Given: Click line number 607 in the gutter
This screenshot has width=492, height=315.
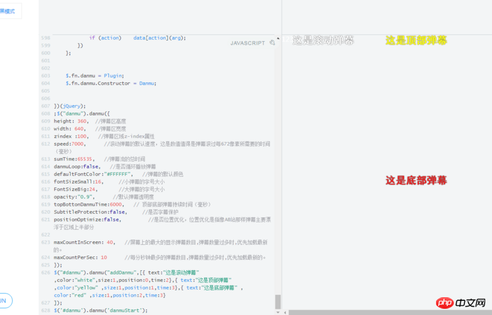Looking at the screenshot, I should click(x=46, y=106).
